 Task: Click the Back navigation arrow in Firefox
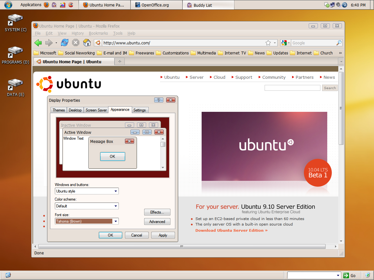tap(38, 42)
